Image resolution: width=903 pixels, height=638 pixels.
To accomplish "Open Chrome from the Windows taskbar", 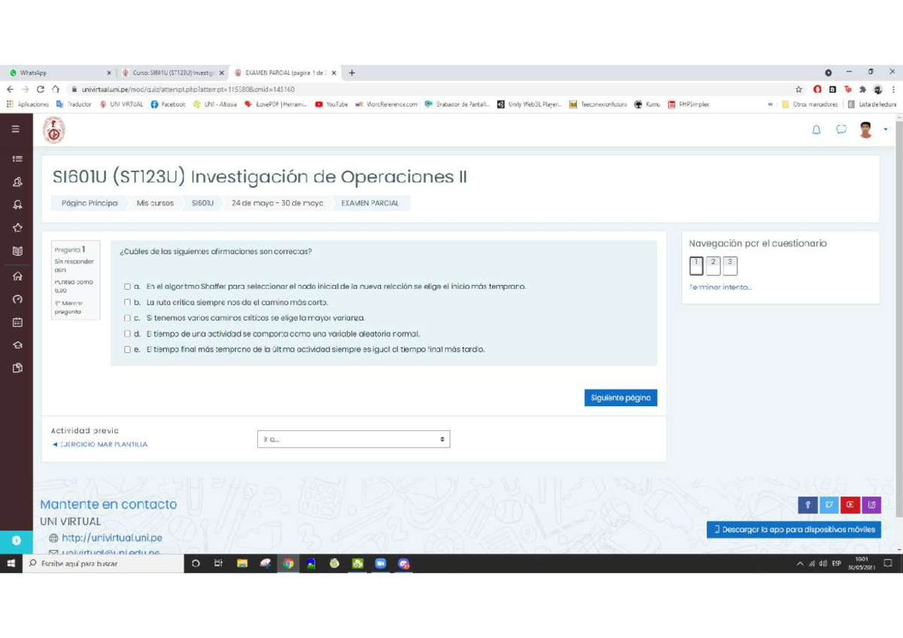I will 288,563.
